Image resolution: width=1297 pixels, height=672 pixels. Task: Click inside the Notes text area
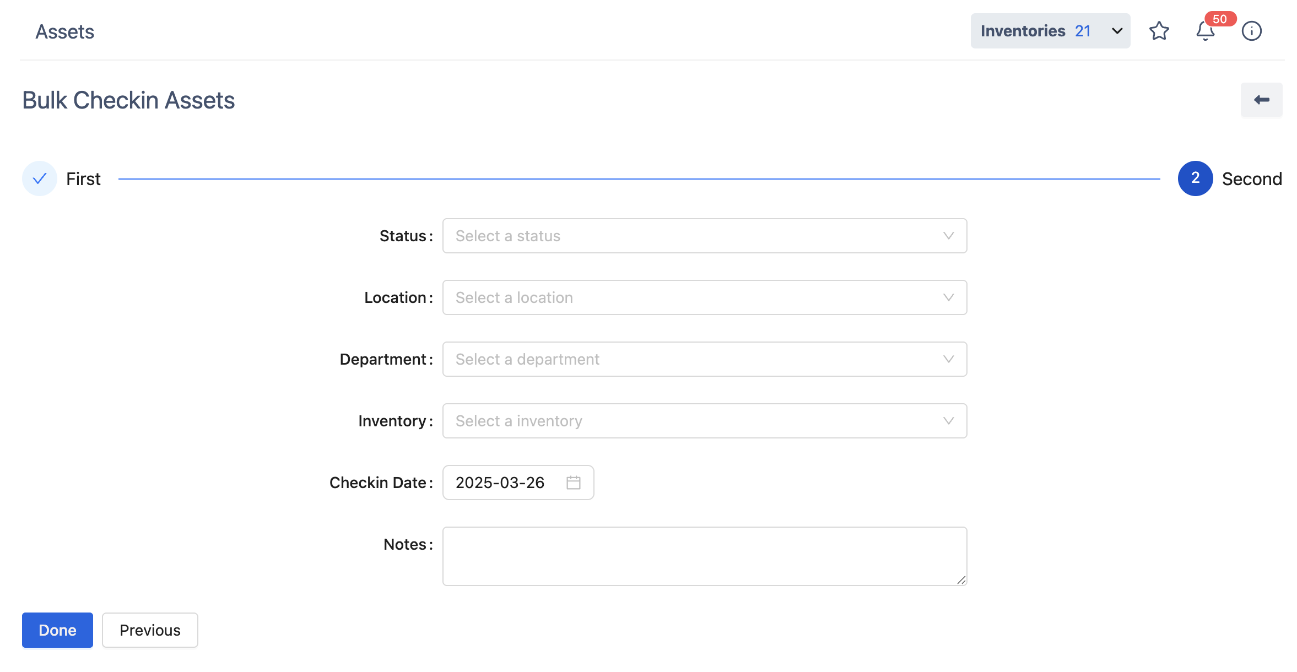[704, 556]
